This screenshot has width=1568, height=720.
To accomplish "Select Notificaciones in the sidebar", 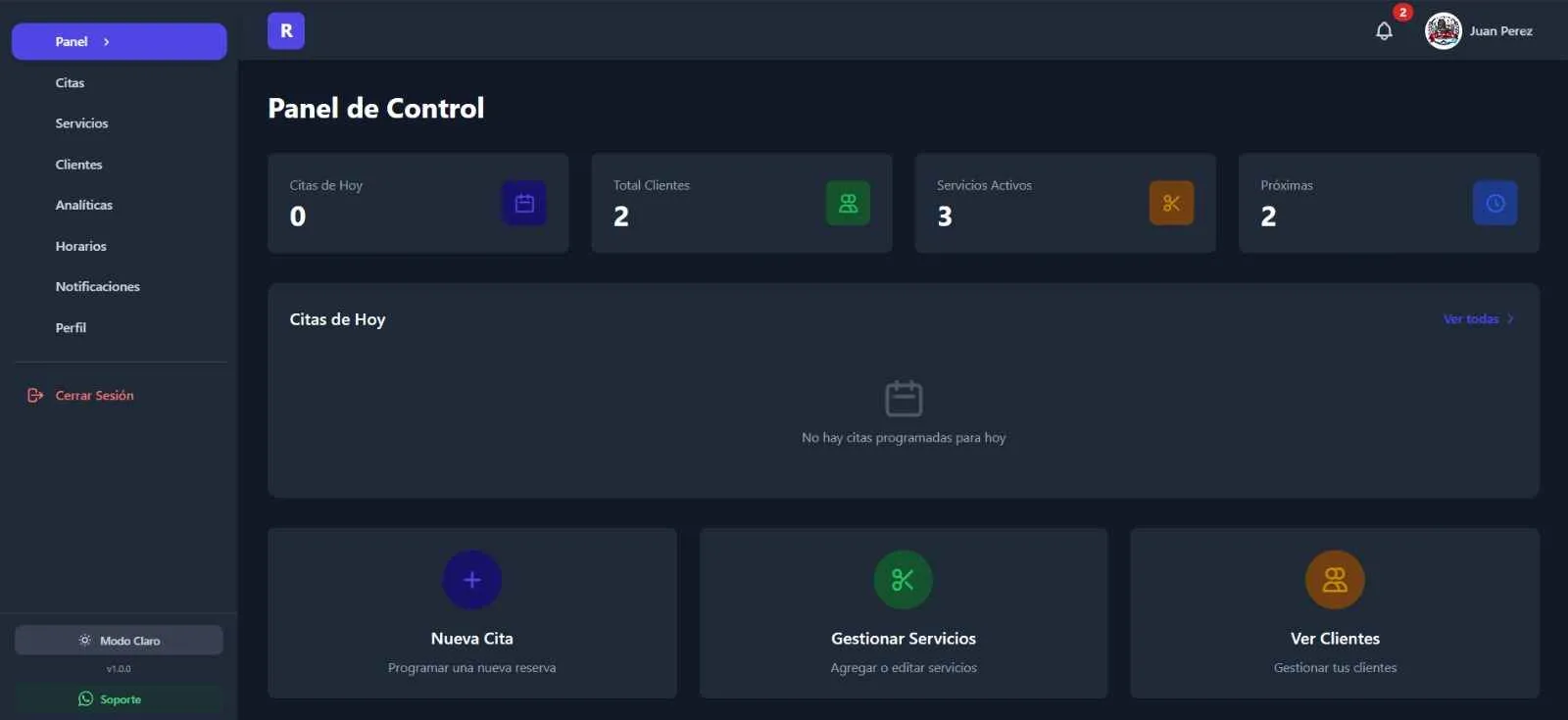I will click(x=98, y=287).
